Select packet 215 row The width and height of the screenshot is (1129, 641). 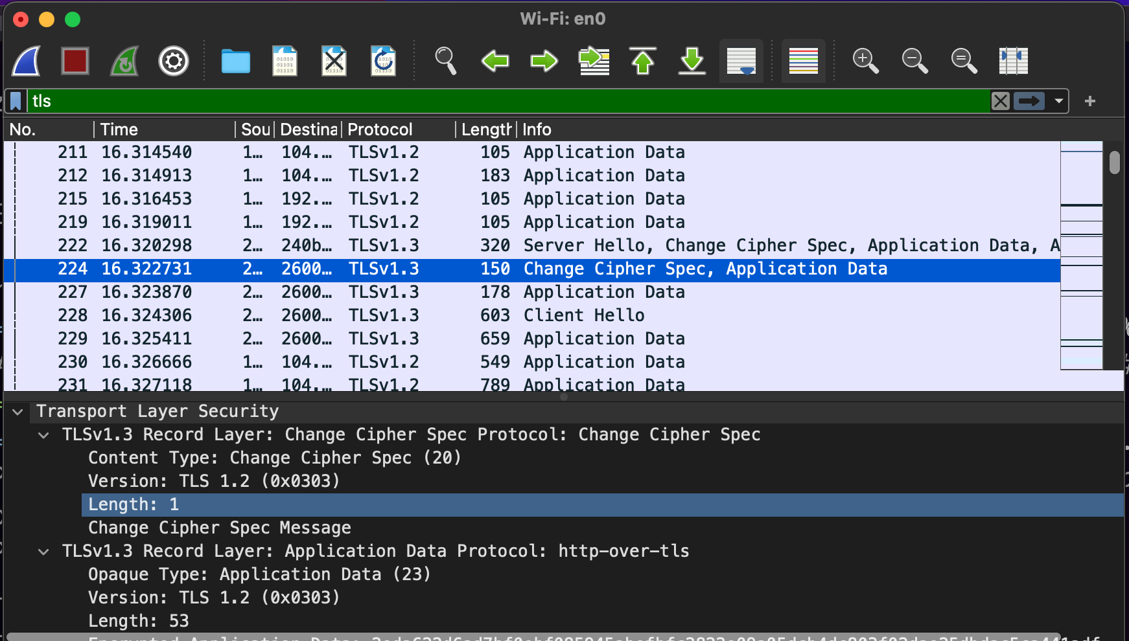pos(532,199)
